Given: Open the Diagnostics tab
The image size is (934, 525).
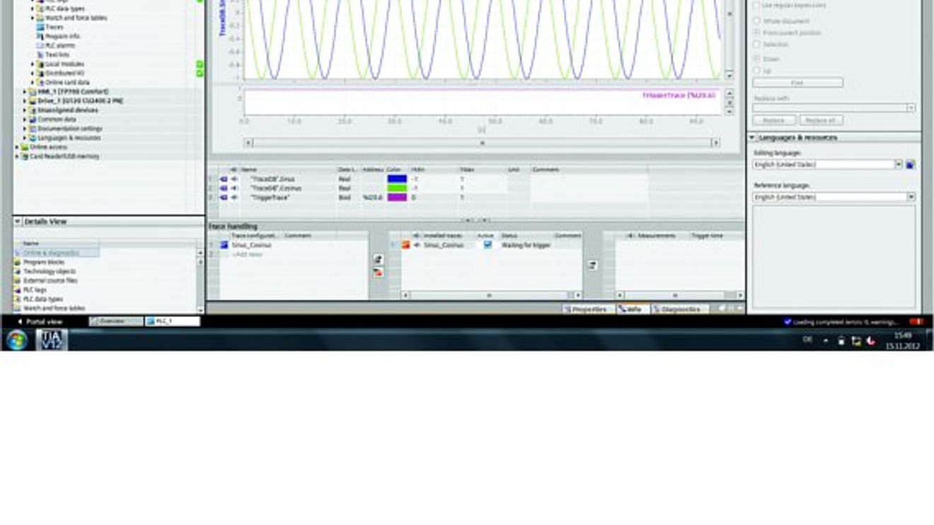Looking at the screenshot, I should pyautogui.click(x=680, y=309).
